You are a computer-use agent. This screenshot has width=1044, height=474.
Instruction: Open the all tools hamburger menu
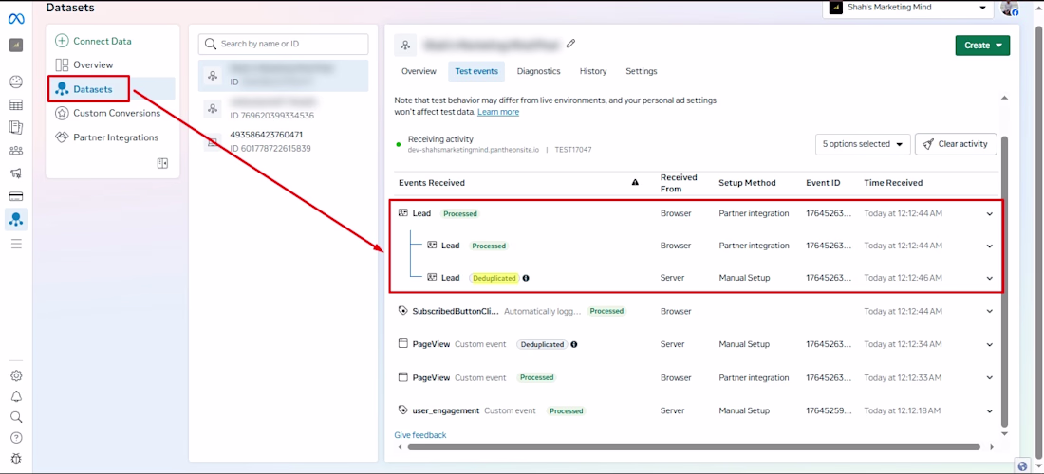16,244
